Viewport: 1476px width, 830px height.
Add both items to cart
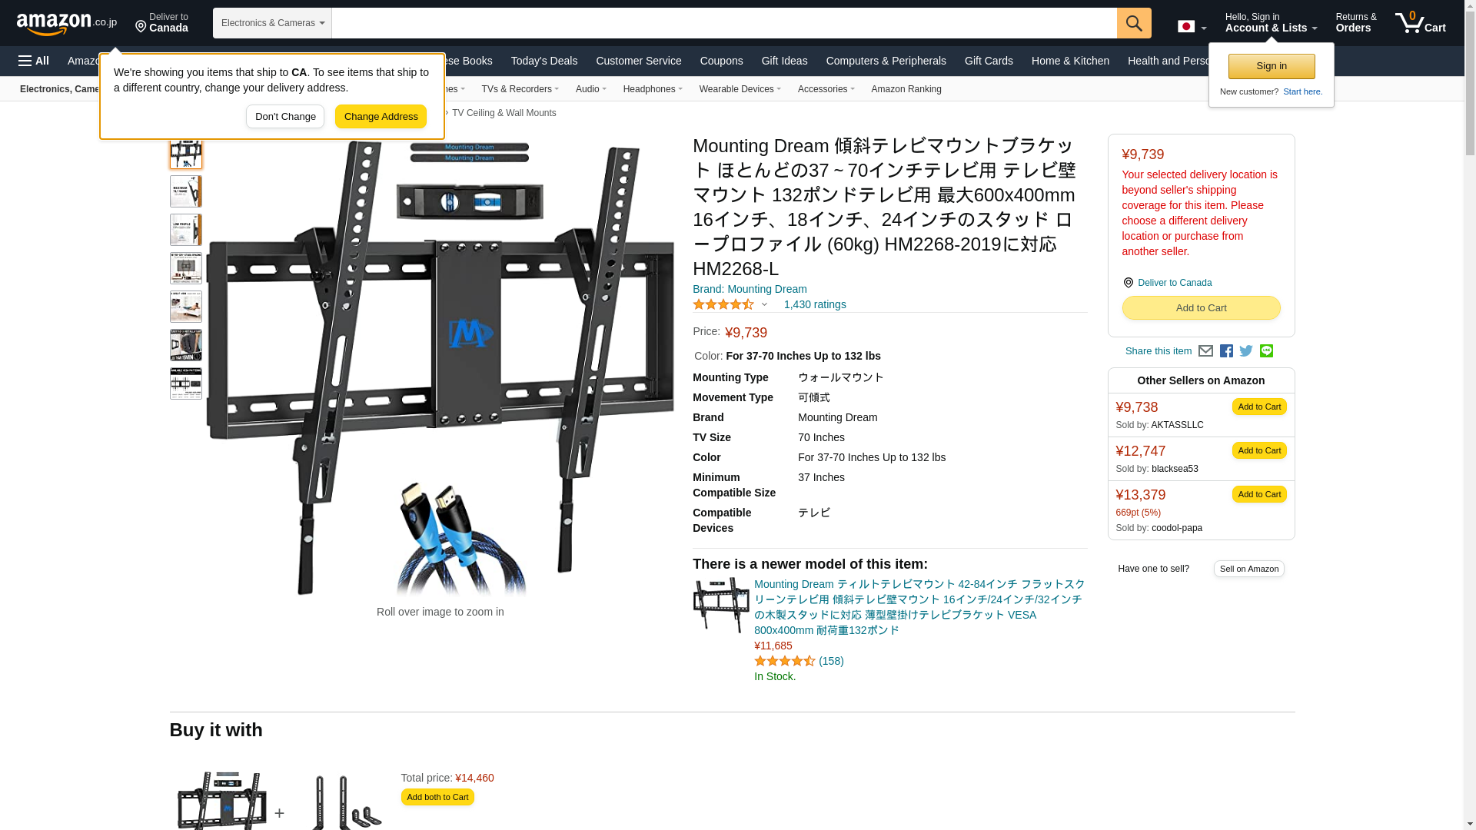pos(437,797)
